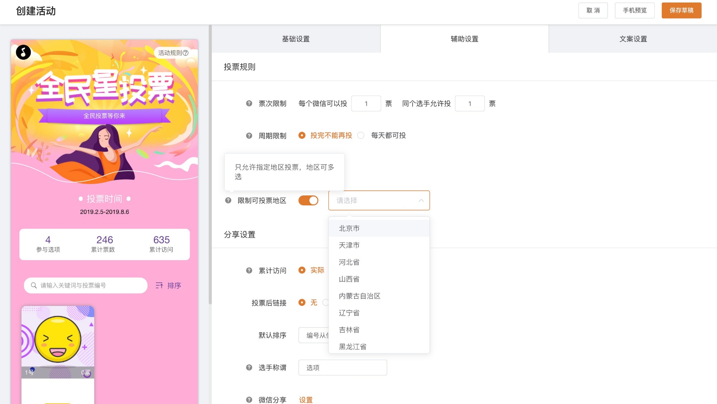The image size is (717, 404).
Task: Open the 手机预览 preview button
Action: click(634, 10)
